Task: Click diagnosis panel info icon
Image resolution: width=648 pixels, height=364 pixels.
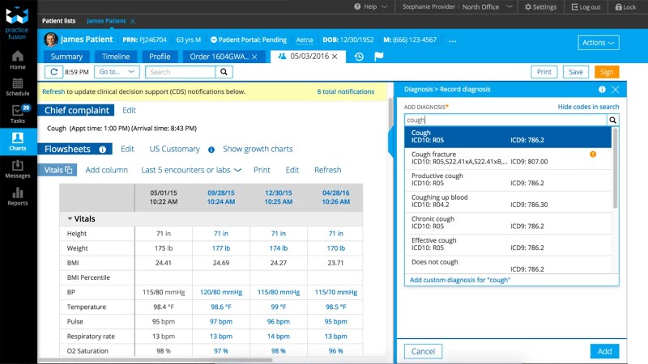Action: [x=602, y=89]
